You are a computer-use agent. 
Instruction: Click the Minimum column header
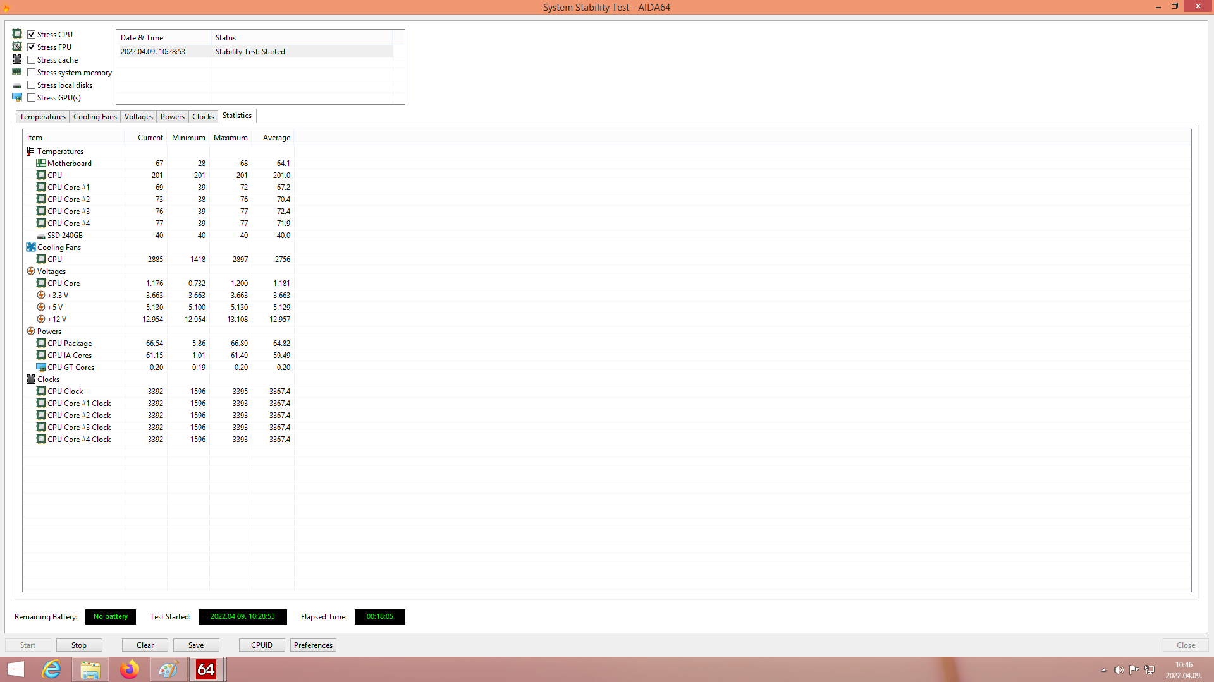pyautogui.click(x=188, y=138)
